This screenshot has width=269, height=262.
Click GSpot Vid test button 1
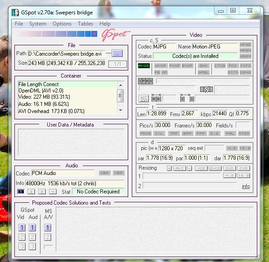[22, 227]
